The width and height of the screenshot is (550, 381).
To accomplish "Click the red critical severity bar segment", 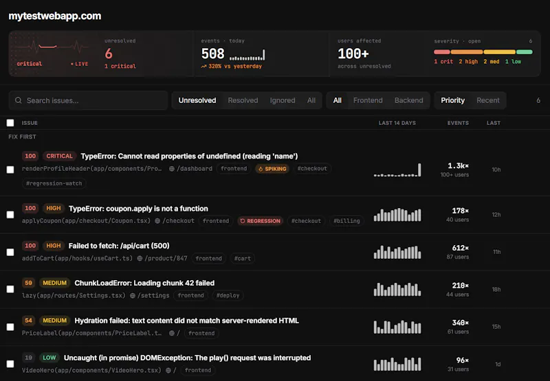I will pos(441,51).
